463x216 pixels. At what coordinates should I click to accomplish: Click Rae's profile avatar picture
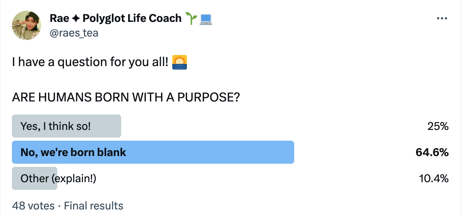(x=27, y=25)
